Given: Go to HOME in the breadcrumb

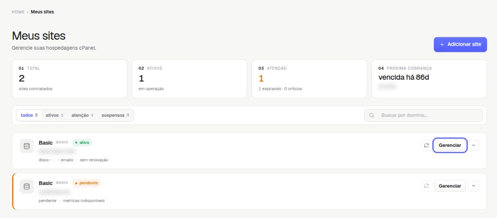Looking at the screenshot, I should (18, 12).
